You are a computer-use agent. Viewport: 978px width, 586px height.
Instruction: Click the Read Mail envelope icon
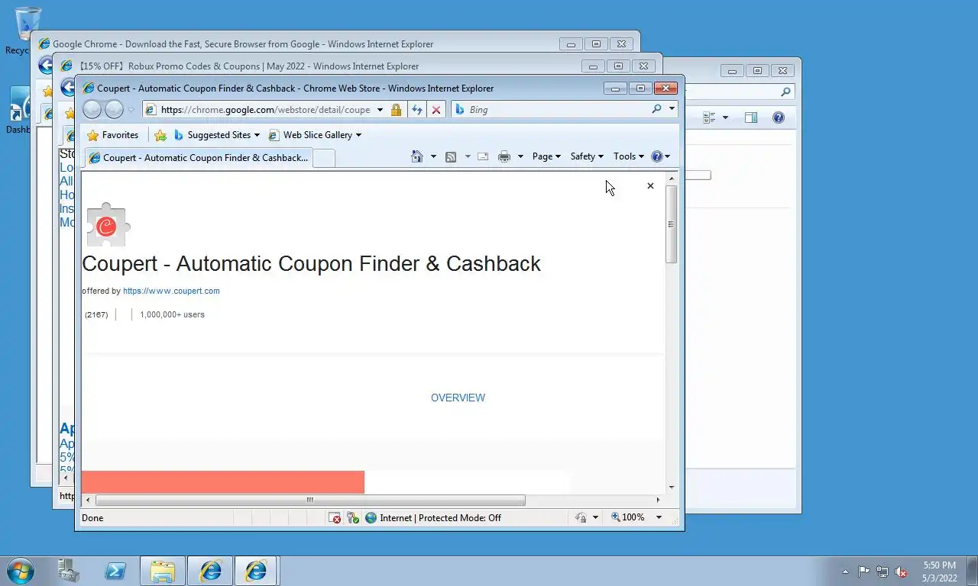pyautogui.click(x=483, y=156)
